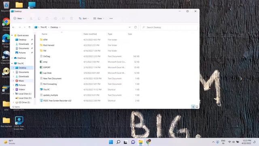Screen dimensions: 259x146
Task: Select Desktop under Quick access
Action: tap(22, 40)
